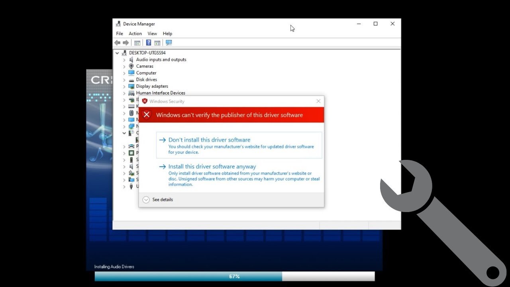Select the Audio inputs and outputs speaker icon
The width and height of the screenshot is (510, 287).
click(131, 59)
